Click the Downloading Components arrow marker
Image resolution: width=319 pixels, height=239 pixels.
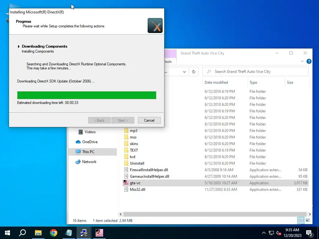coord(19,47)
